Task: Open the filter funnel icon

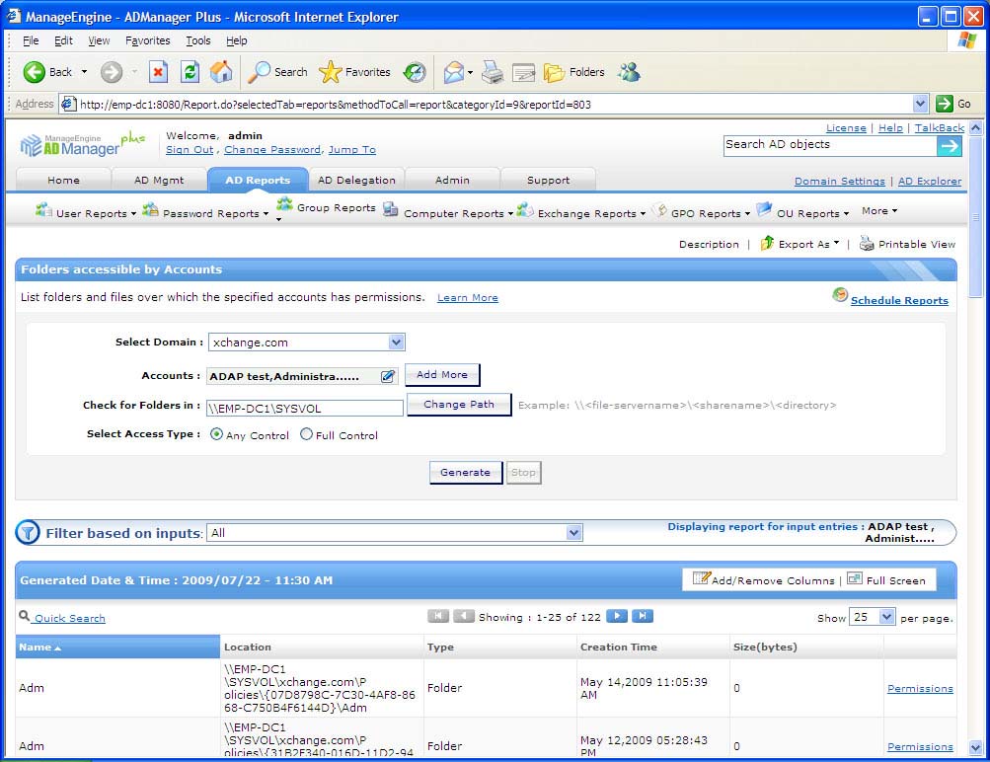Action: (x=28, y=533)
